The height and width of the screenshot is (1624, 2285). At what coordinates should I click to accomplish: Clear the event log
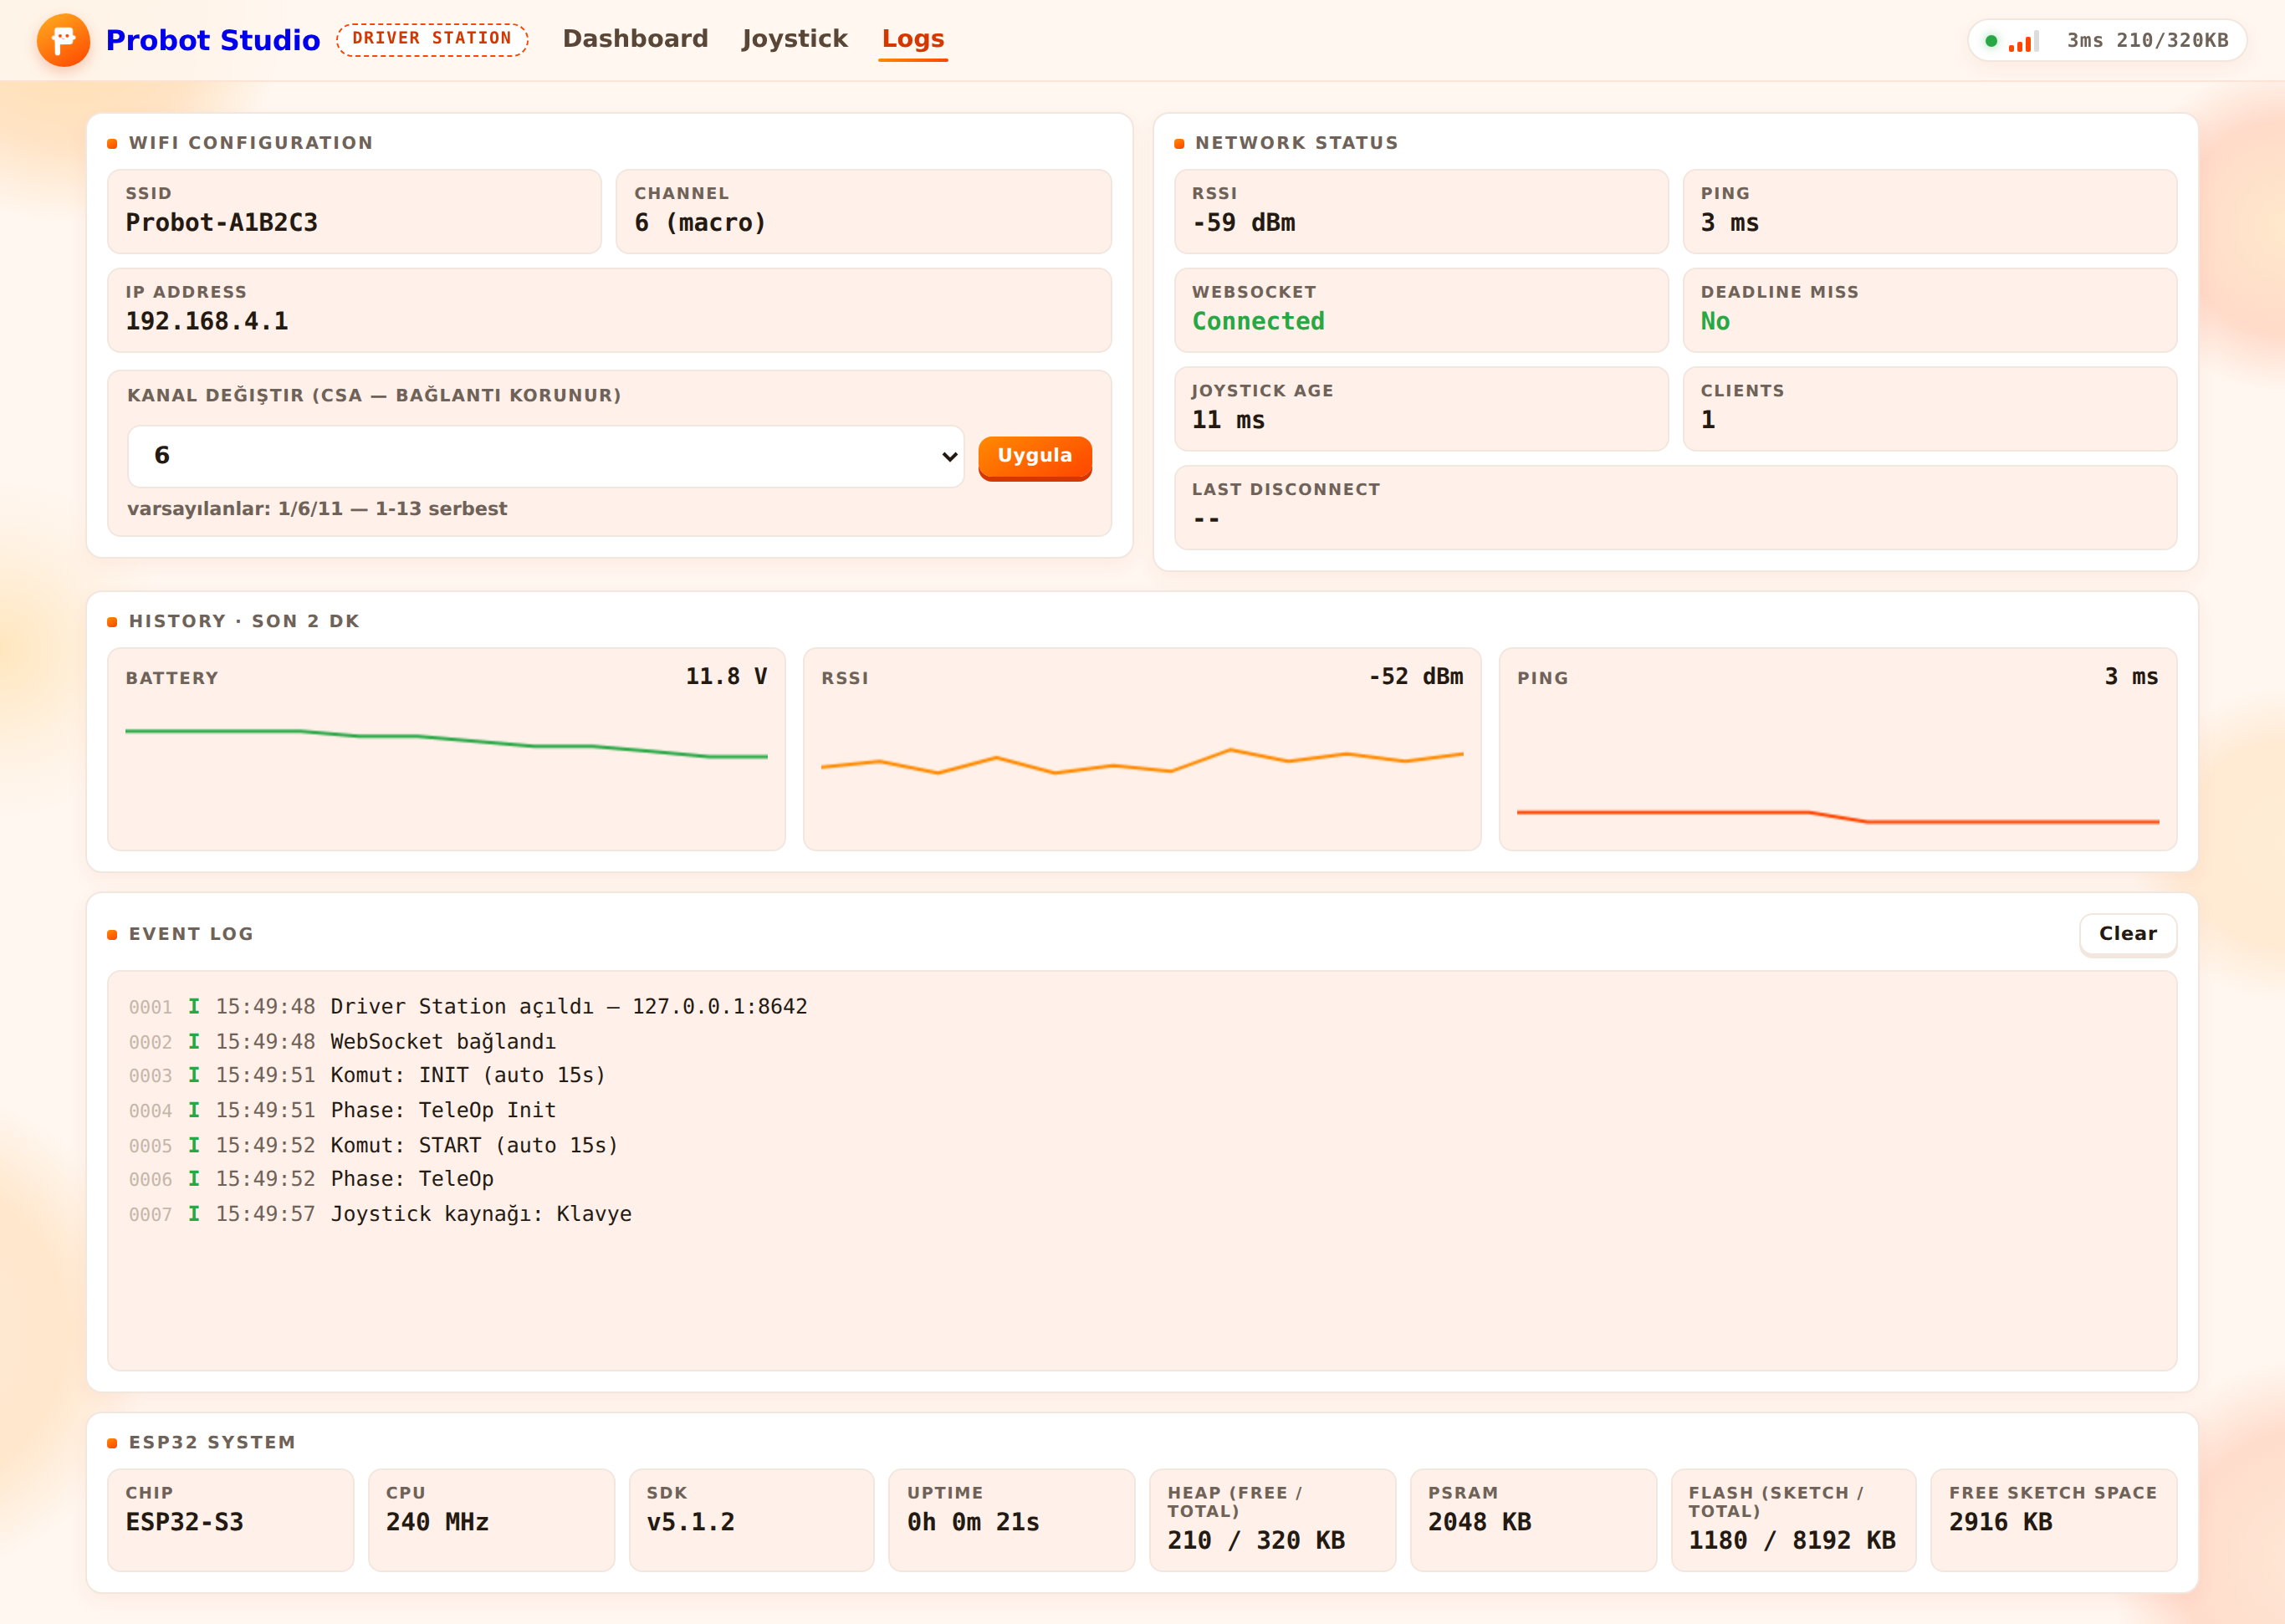click(x=2128, y=934)
